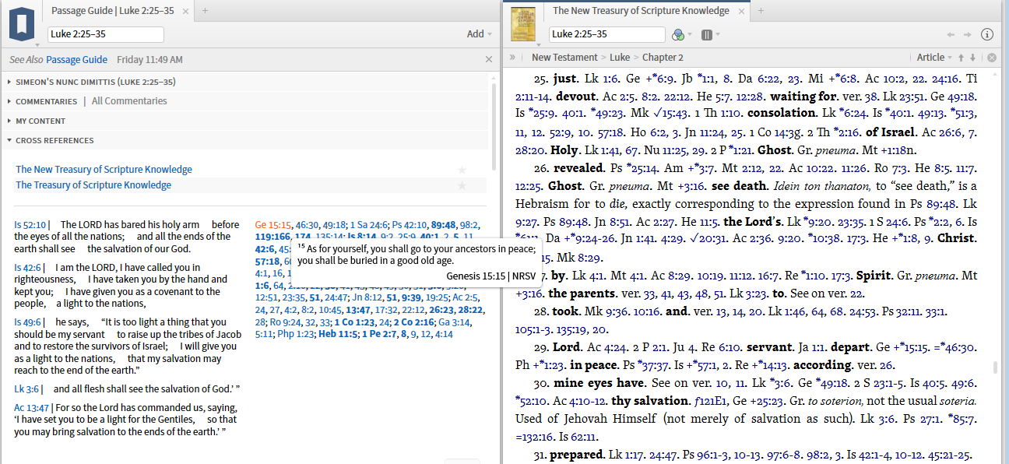This screenshot has height=464, width=1009.
Task: Open the Add sections dropdown
Action: point(480,34)
